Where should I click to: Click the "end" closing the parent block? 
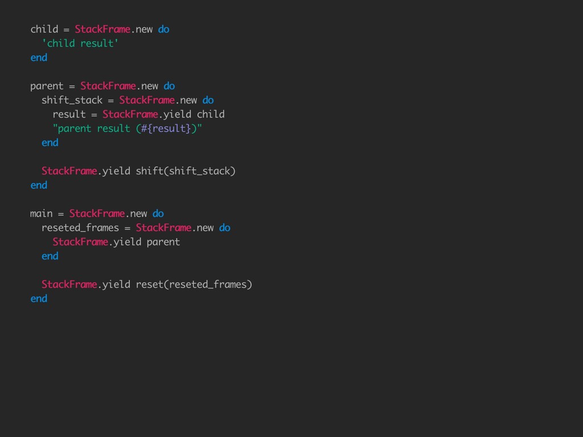(39, 185)
